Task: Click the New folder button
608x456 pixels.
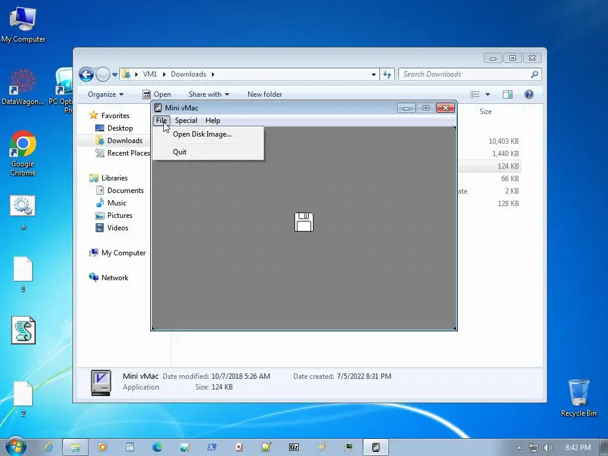Action: click(265, 94)
